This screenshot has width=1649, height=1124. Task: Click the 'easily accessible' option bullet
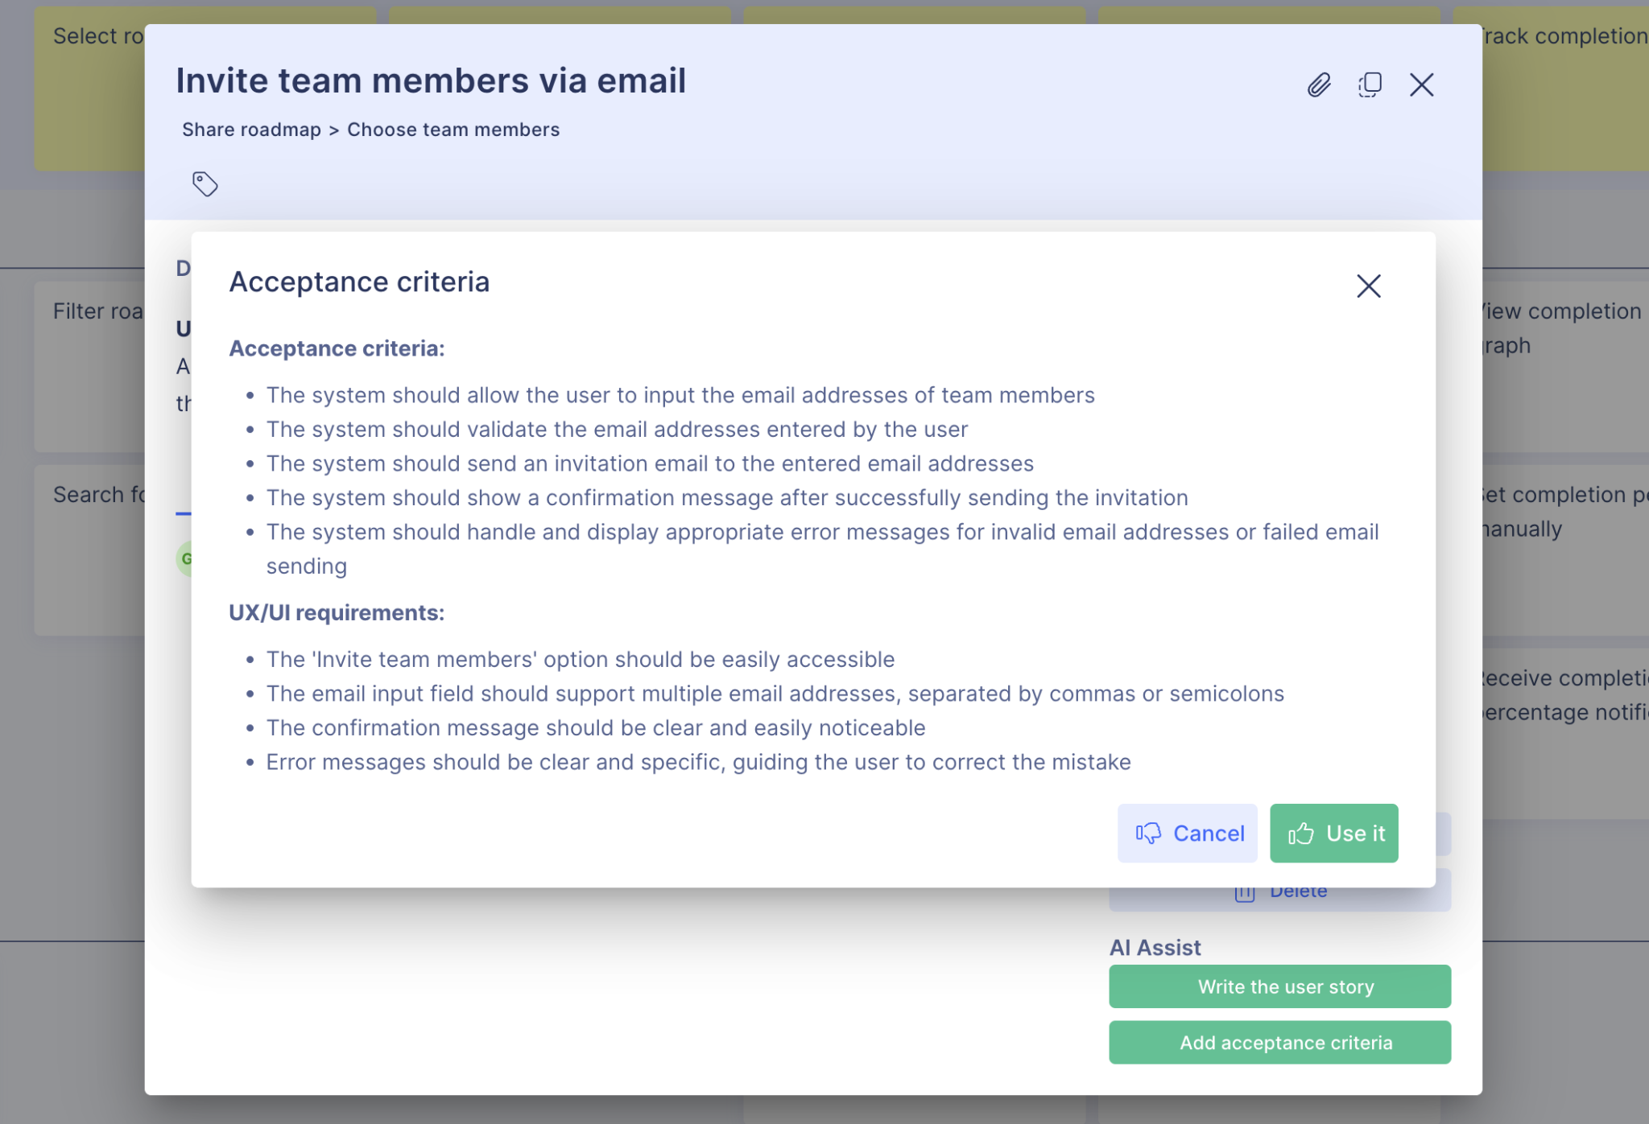click(x=581, y=659)
